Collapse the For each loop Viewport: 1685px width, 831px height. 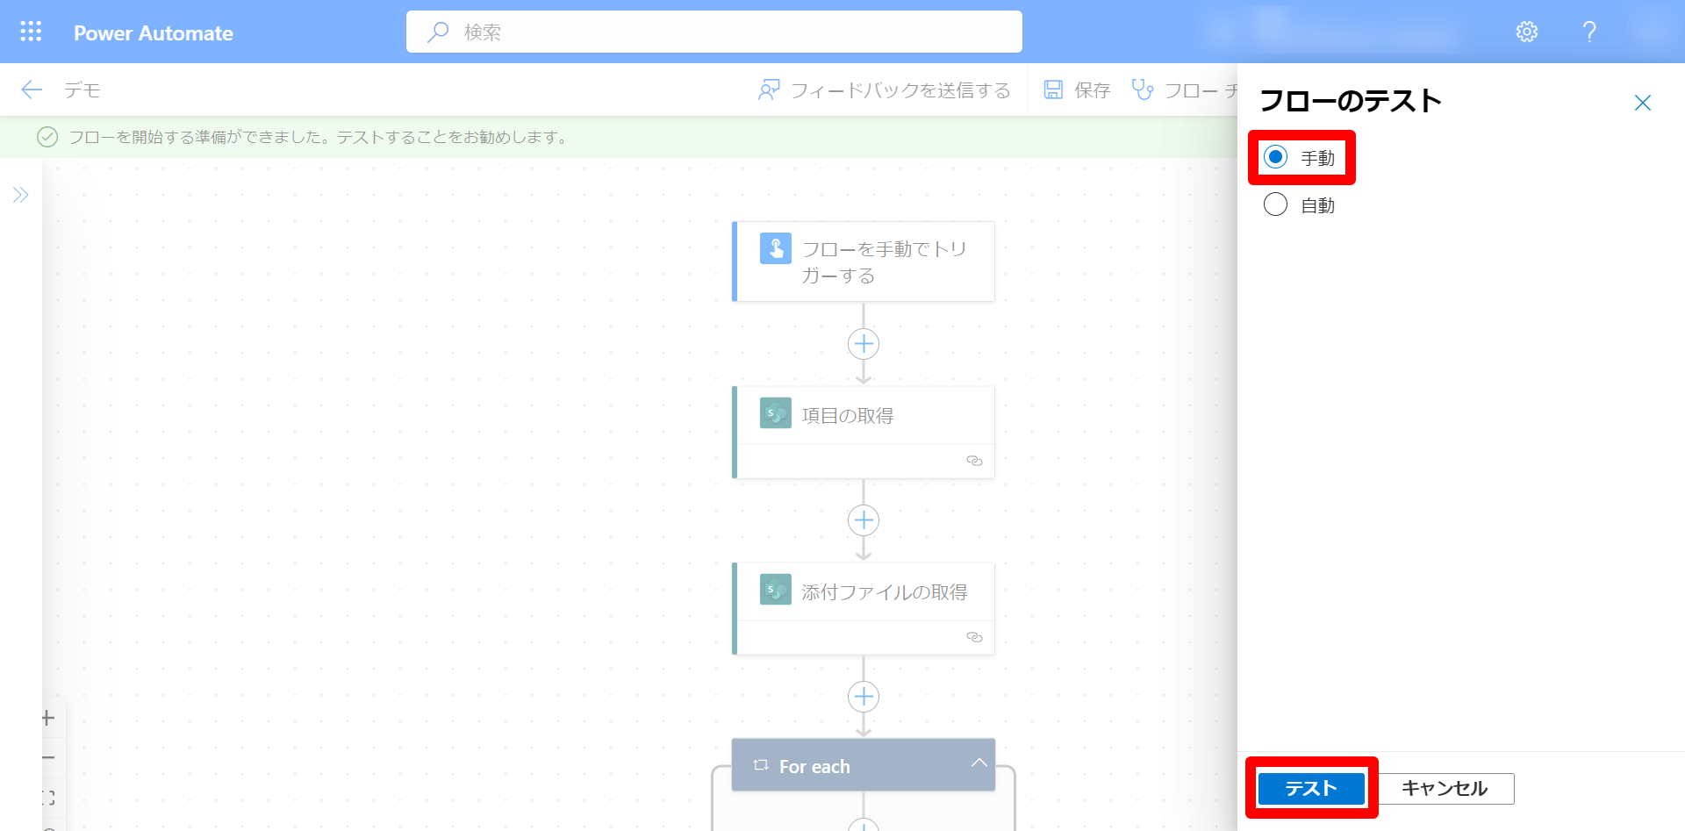979,763
